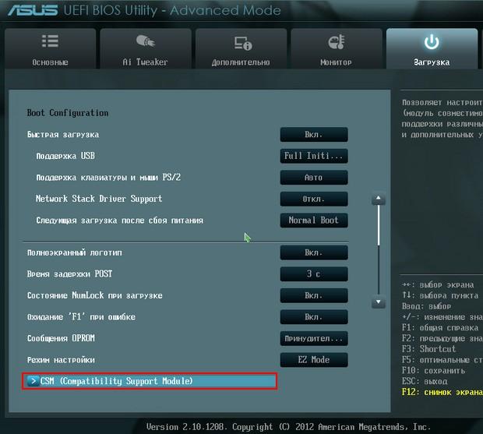
Task: Click the Ввод: выбор hint
Action: coord(426,306)
